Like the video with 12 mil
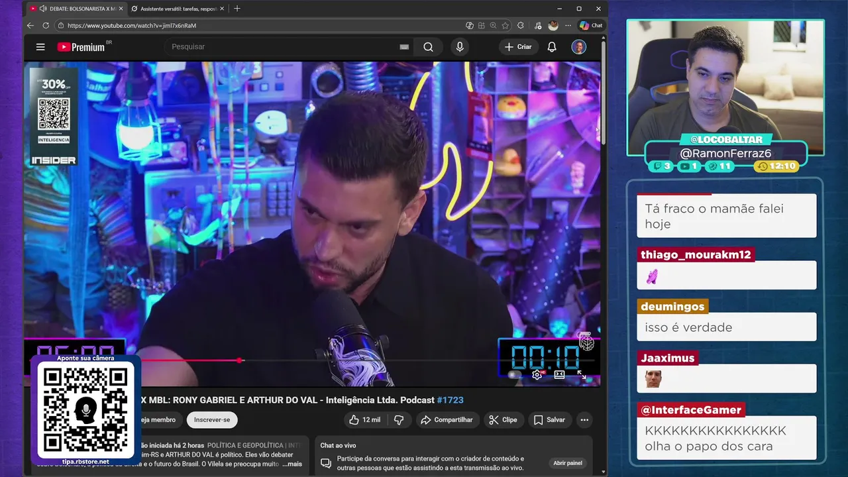The height and width of the screenshot is (477, 848). coord(364,419)
